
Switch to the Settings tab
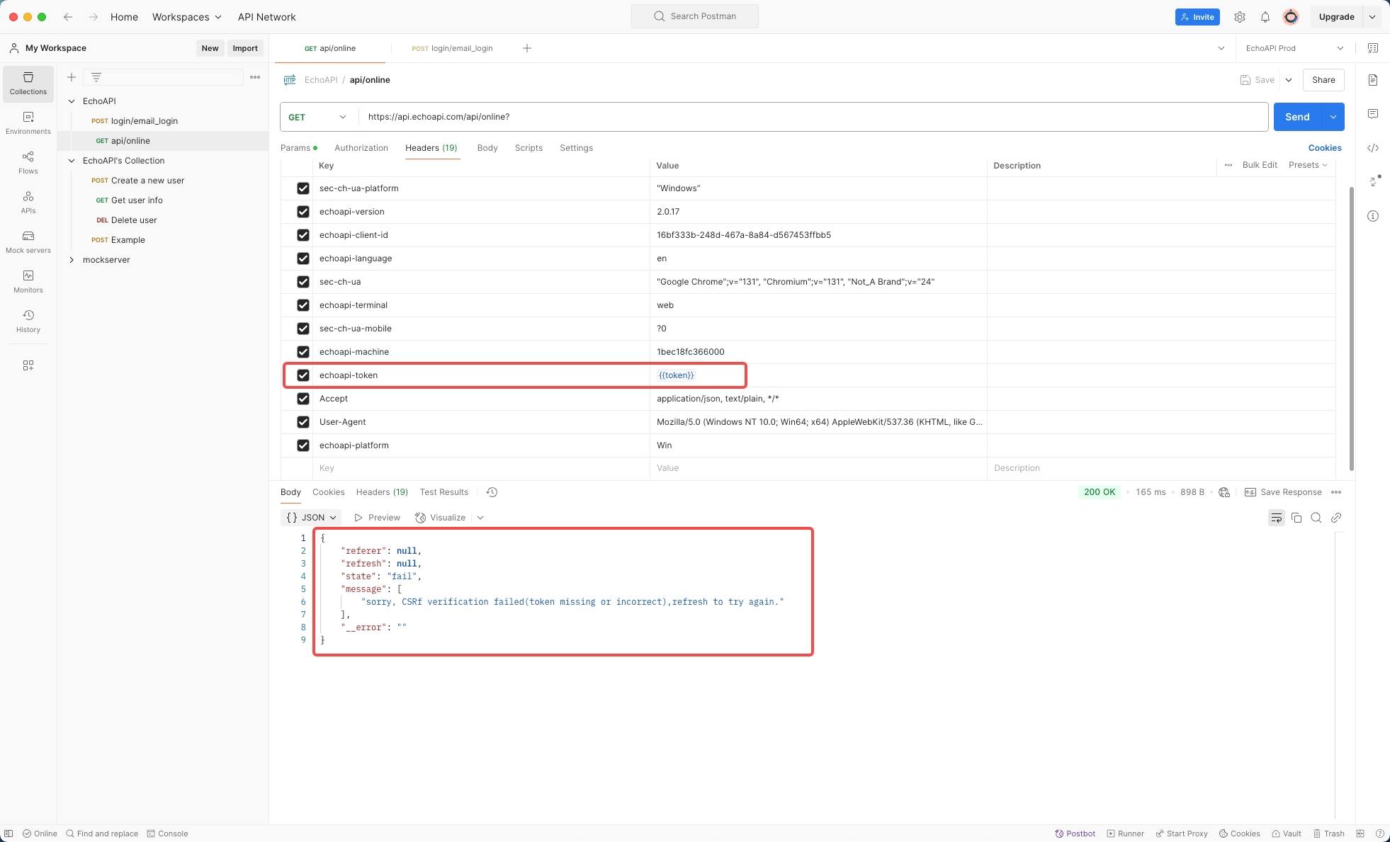[576, 148]
